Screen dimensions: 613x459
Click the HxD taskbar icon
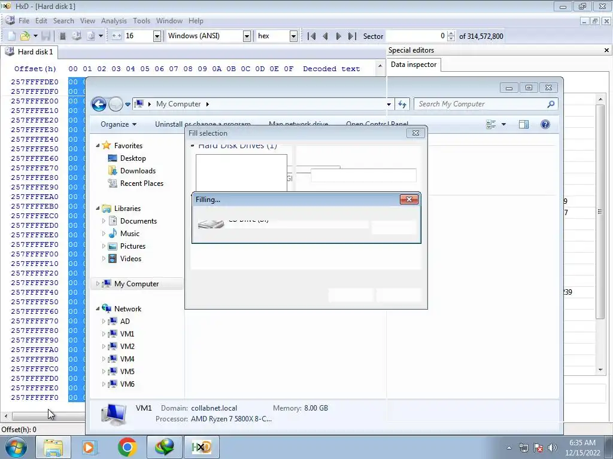pos(202,447)
